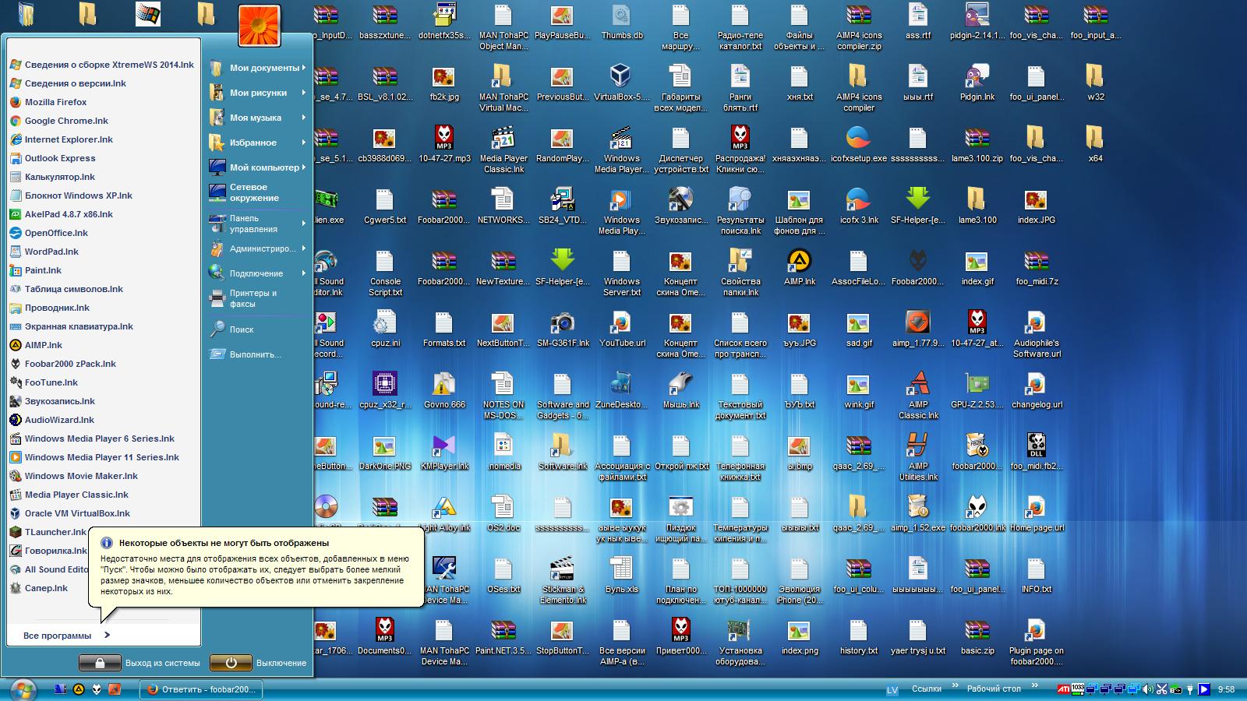Expand the Мои документы submenu

[258, 68]
